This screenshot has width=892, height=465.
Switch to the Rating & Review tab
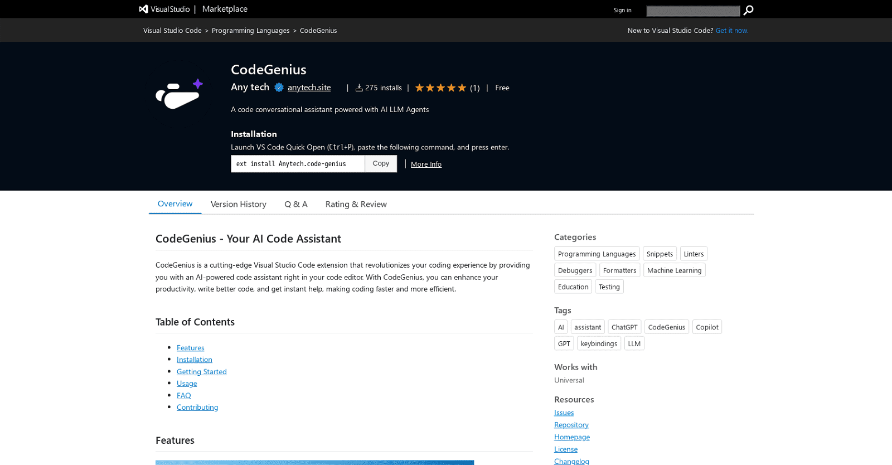356,204
